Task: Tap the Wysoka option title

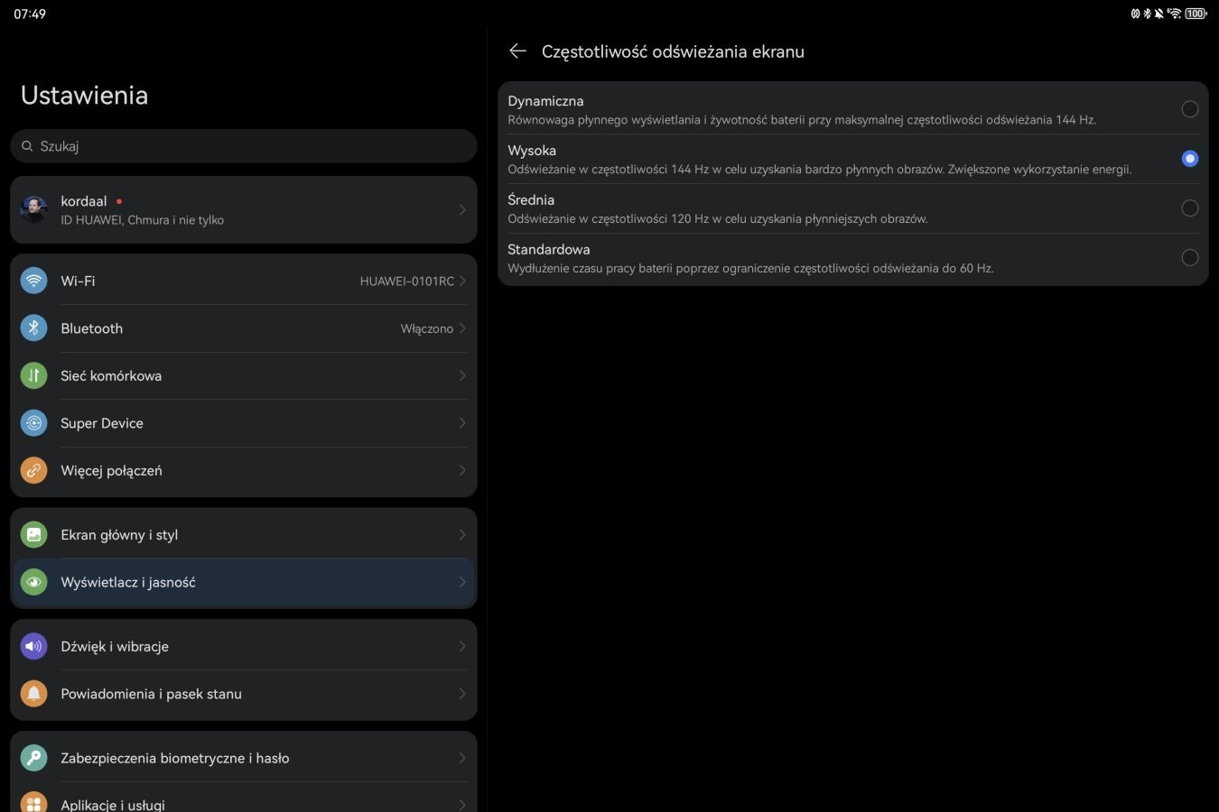Action: (532, 151)
